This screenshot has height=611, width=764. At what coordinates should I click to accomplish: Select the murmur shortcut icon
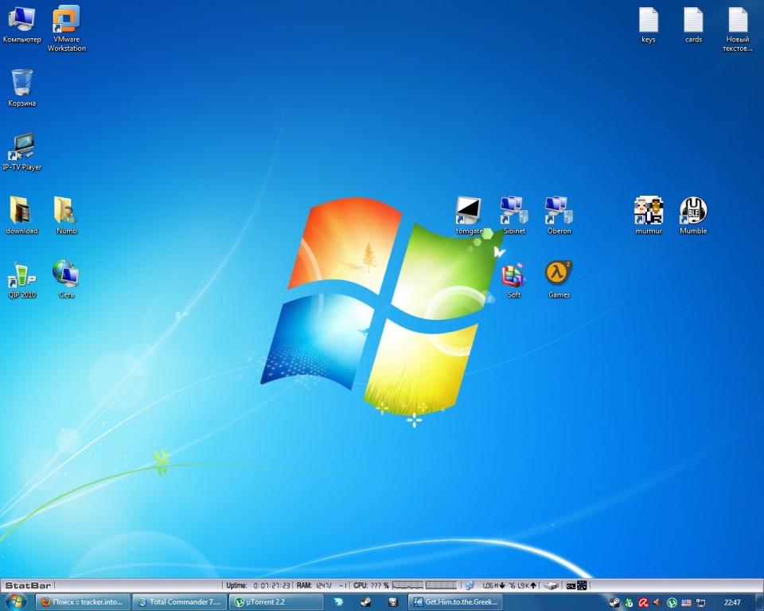(649, 216)
